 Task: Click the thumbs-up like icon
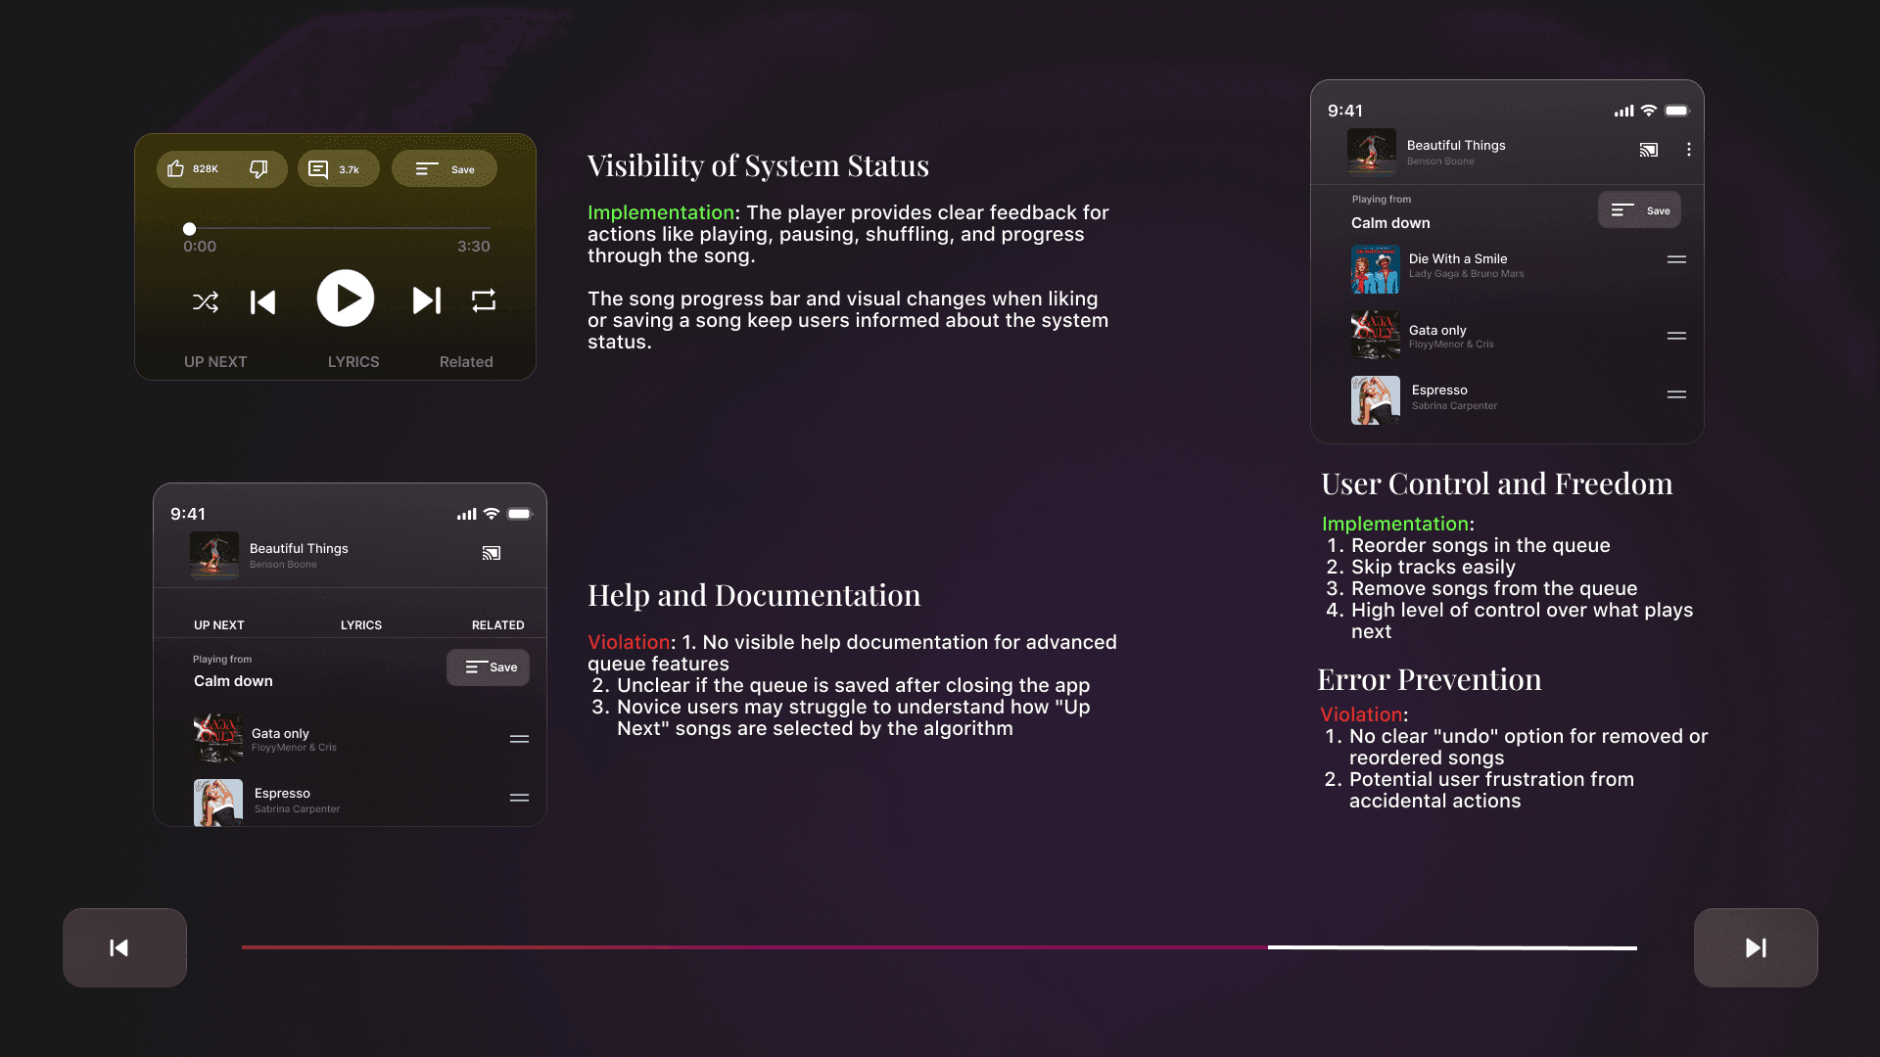click(x=176, y=168)
